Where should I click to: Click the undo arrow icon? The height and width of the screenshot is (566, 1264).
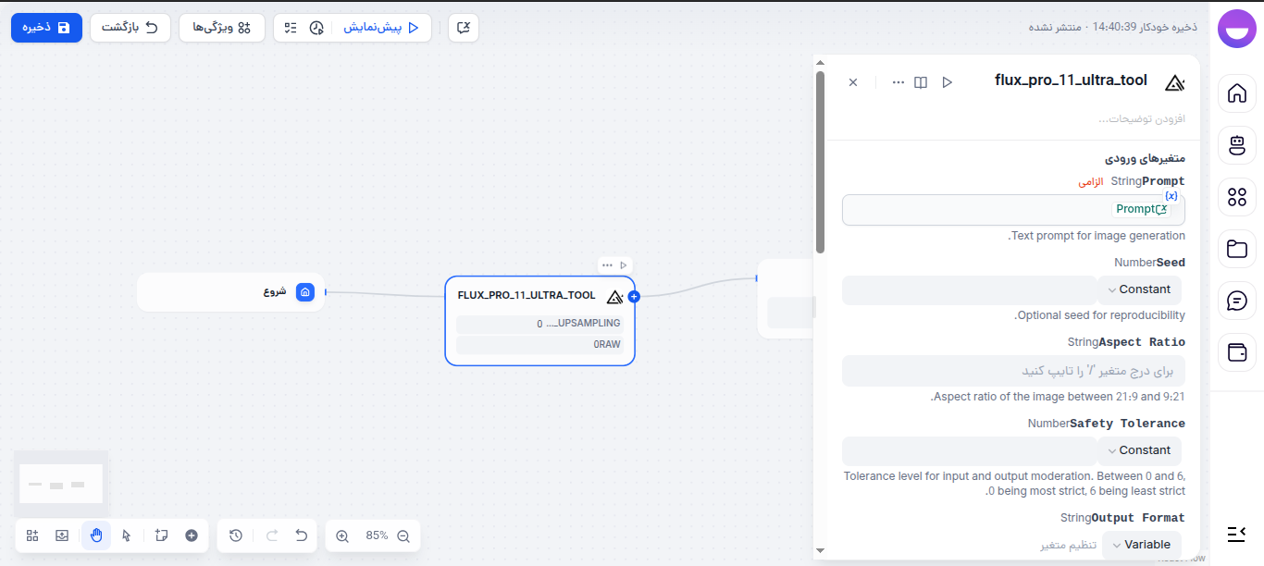click(300, 535)
